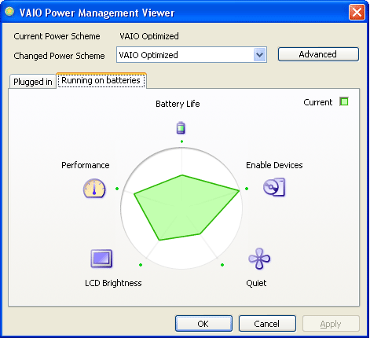Click the Battery Life label
Screen dimensions: 370x338
178,104
